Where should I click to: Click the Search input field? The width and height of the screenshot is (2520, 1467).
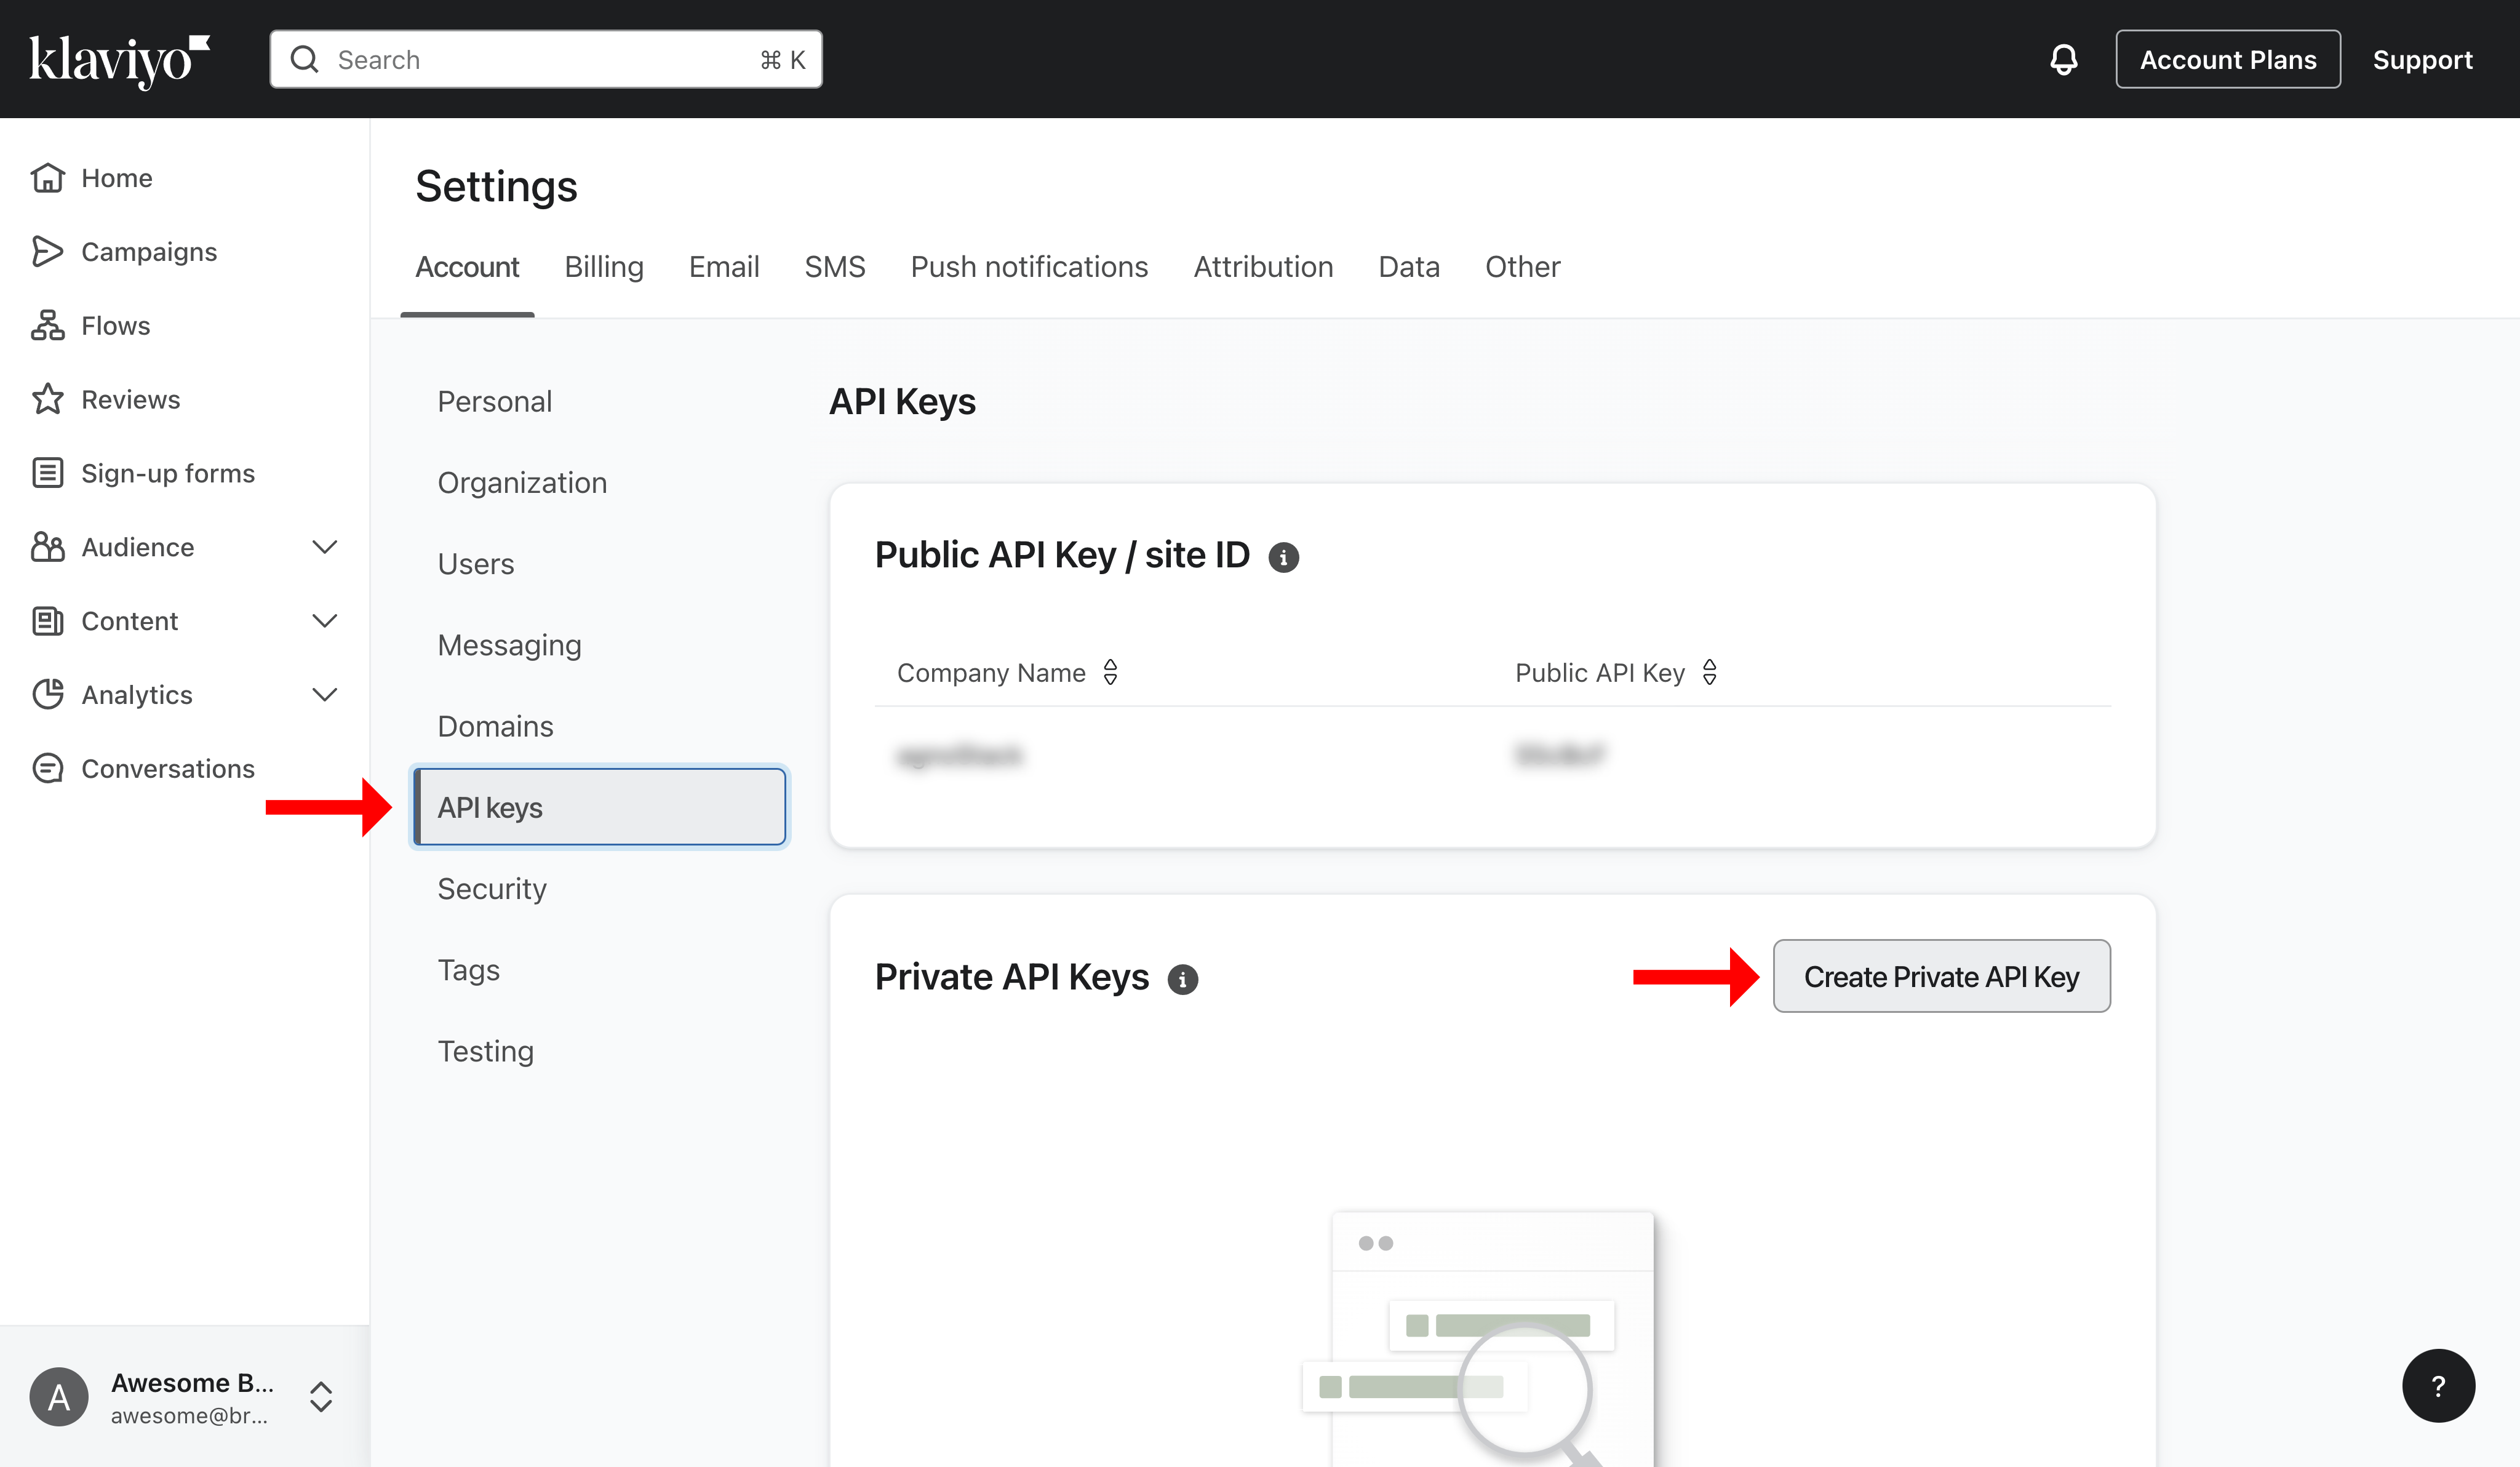click(546, 60)
